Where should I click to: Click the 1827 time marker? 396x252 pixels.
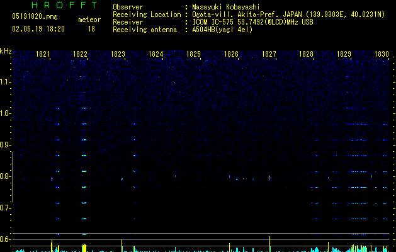[x=269, y=54]
